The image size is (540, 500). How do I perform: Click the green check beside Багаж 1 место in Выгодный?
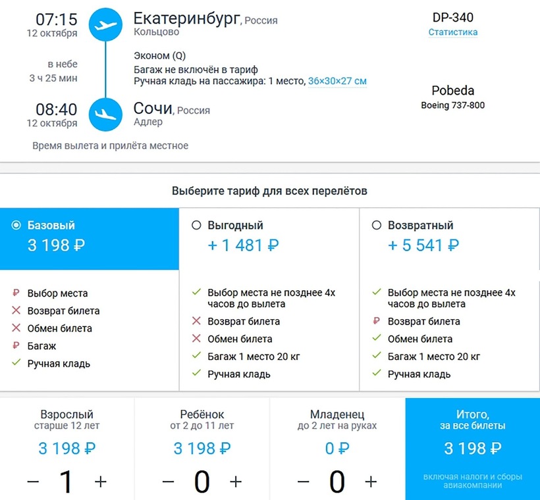coord(196,357)
